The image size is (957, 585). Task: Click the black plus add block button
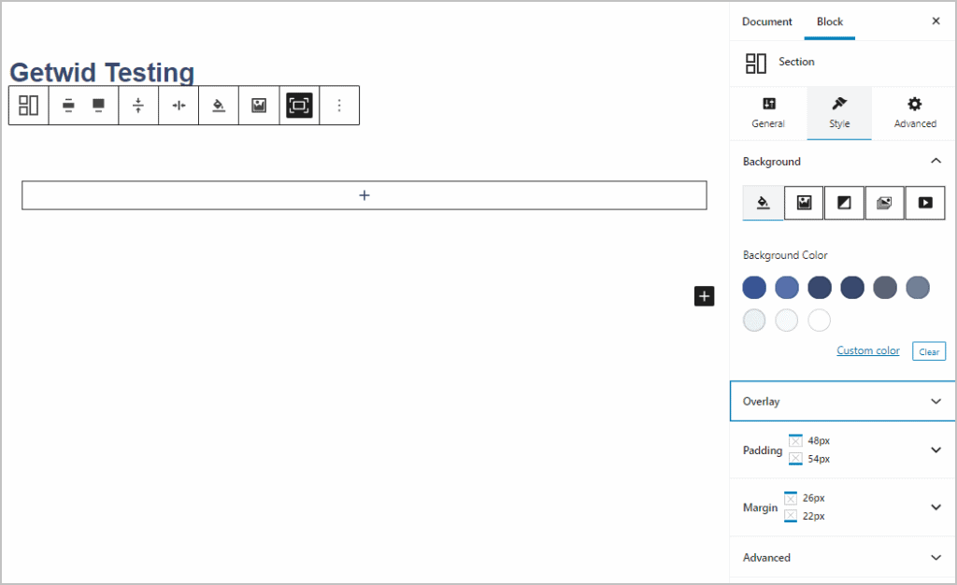pyautogui.click(x=705, y=296)
